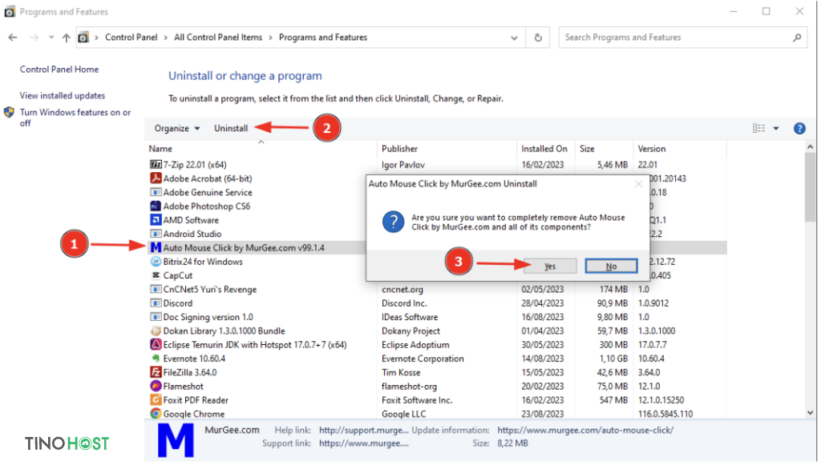Click the Foxit PDF Reader icon

tap(156, 399)
